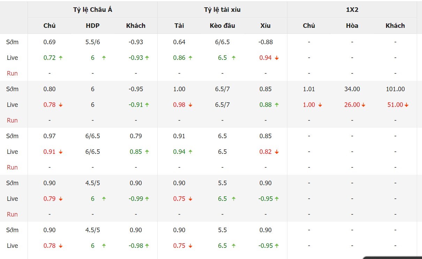Click the 5.5/6 early handicap value
The height and width of the screenshot is (259, 422).
(93, 42)
